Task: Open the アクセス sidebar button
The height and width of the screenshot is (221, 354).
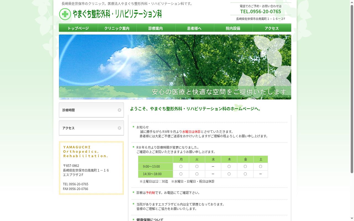Action: [91, 128]
